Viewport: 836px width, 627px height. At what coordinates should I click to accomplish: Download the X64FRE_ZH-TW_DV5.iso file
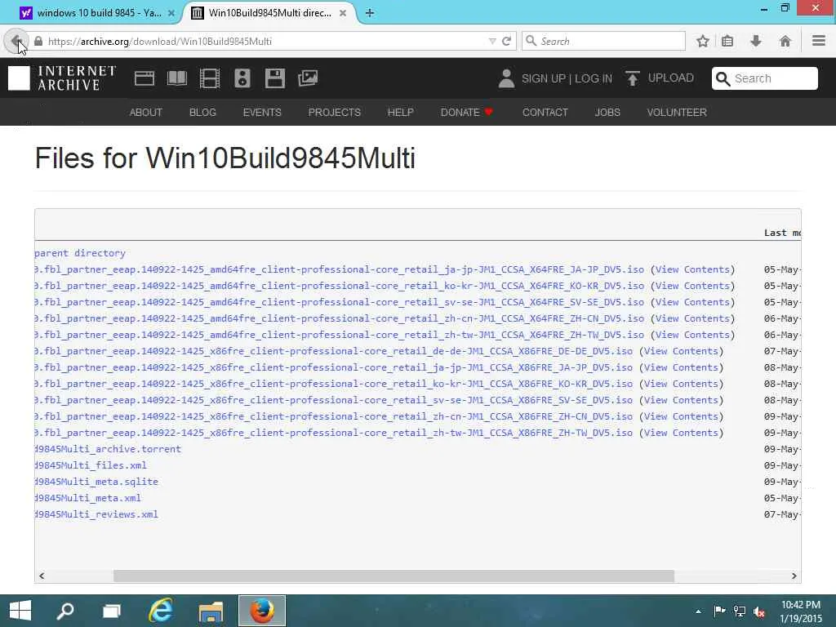pos(339,335)
